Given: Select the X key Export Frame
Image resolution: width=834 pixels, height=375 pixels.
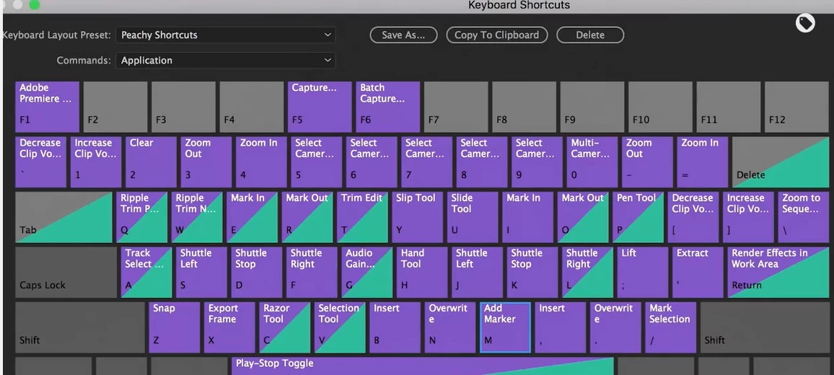Looking at the screenshot, I should [x=229, y=327].
